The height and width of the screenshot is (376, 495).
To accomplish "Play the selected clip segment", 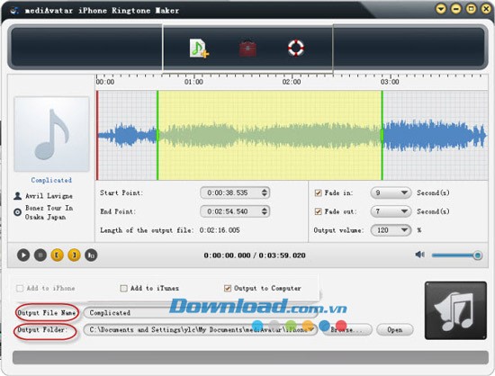I will tap(91, 255).
